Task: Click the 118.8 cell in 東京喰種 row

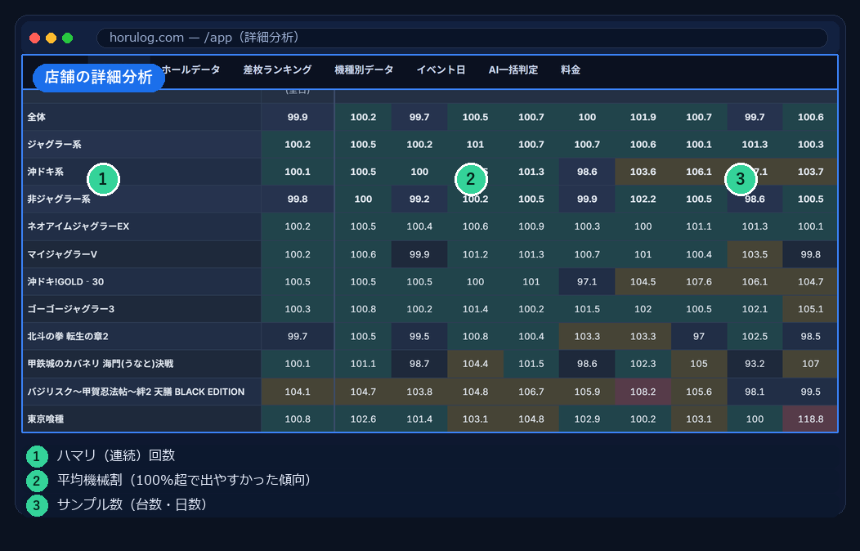Action: (810, 419)
